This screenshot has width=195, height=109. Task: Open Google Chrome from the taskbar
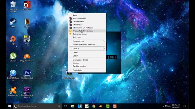(94, 106)
